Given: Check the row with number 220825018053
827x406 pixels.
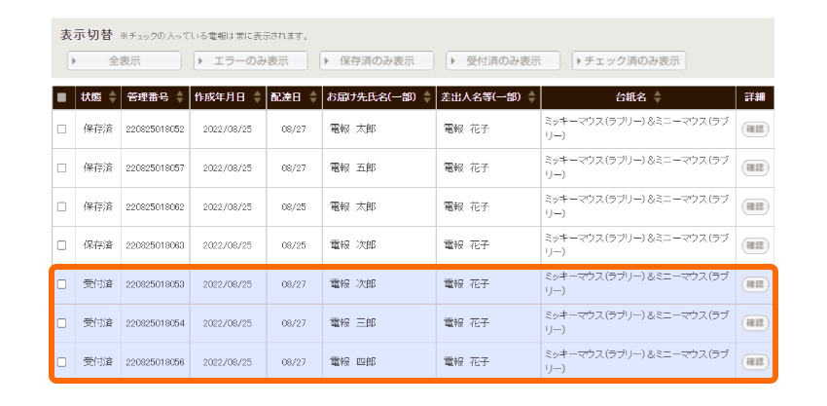Looking at the screenshot, I should (x=61, y=284).
